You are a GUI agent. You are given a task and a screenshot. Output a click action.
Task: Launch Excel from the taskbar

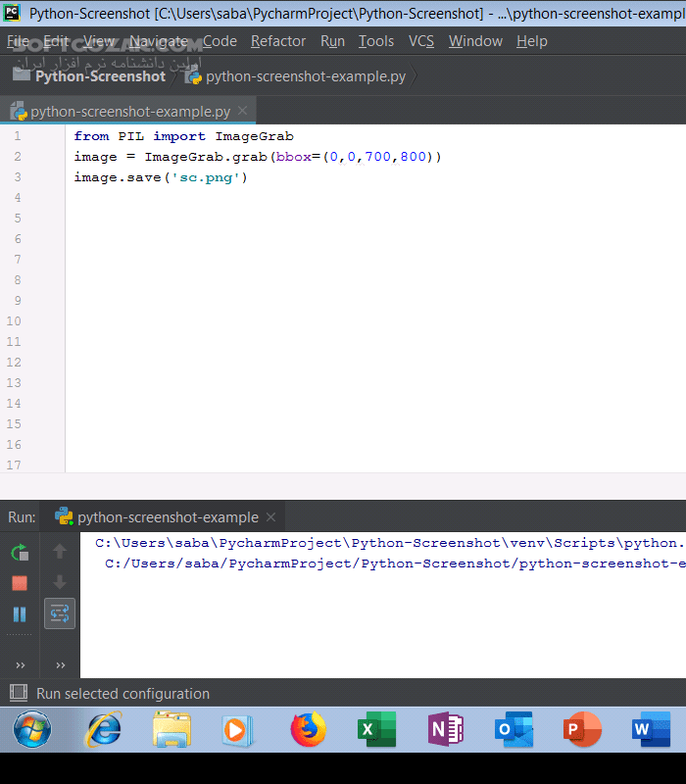376,730
